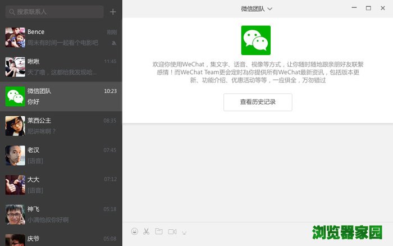Image resolution: width=393 pixels, height=246 pixels.
Task: Expand the 微信团队 title dropdown arrow
Action: (270, 9)
